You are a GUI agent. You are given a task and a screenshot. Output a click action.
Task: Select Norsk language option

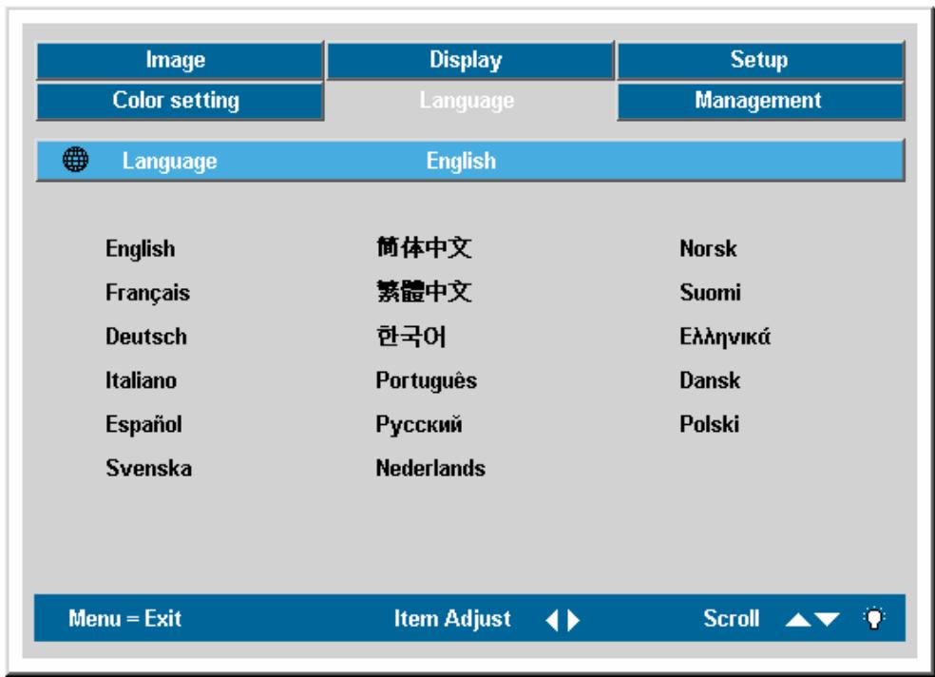[x=709, y=249]
